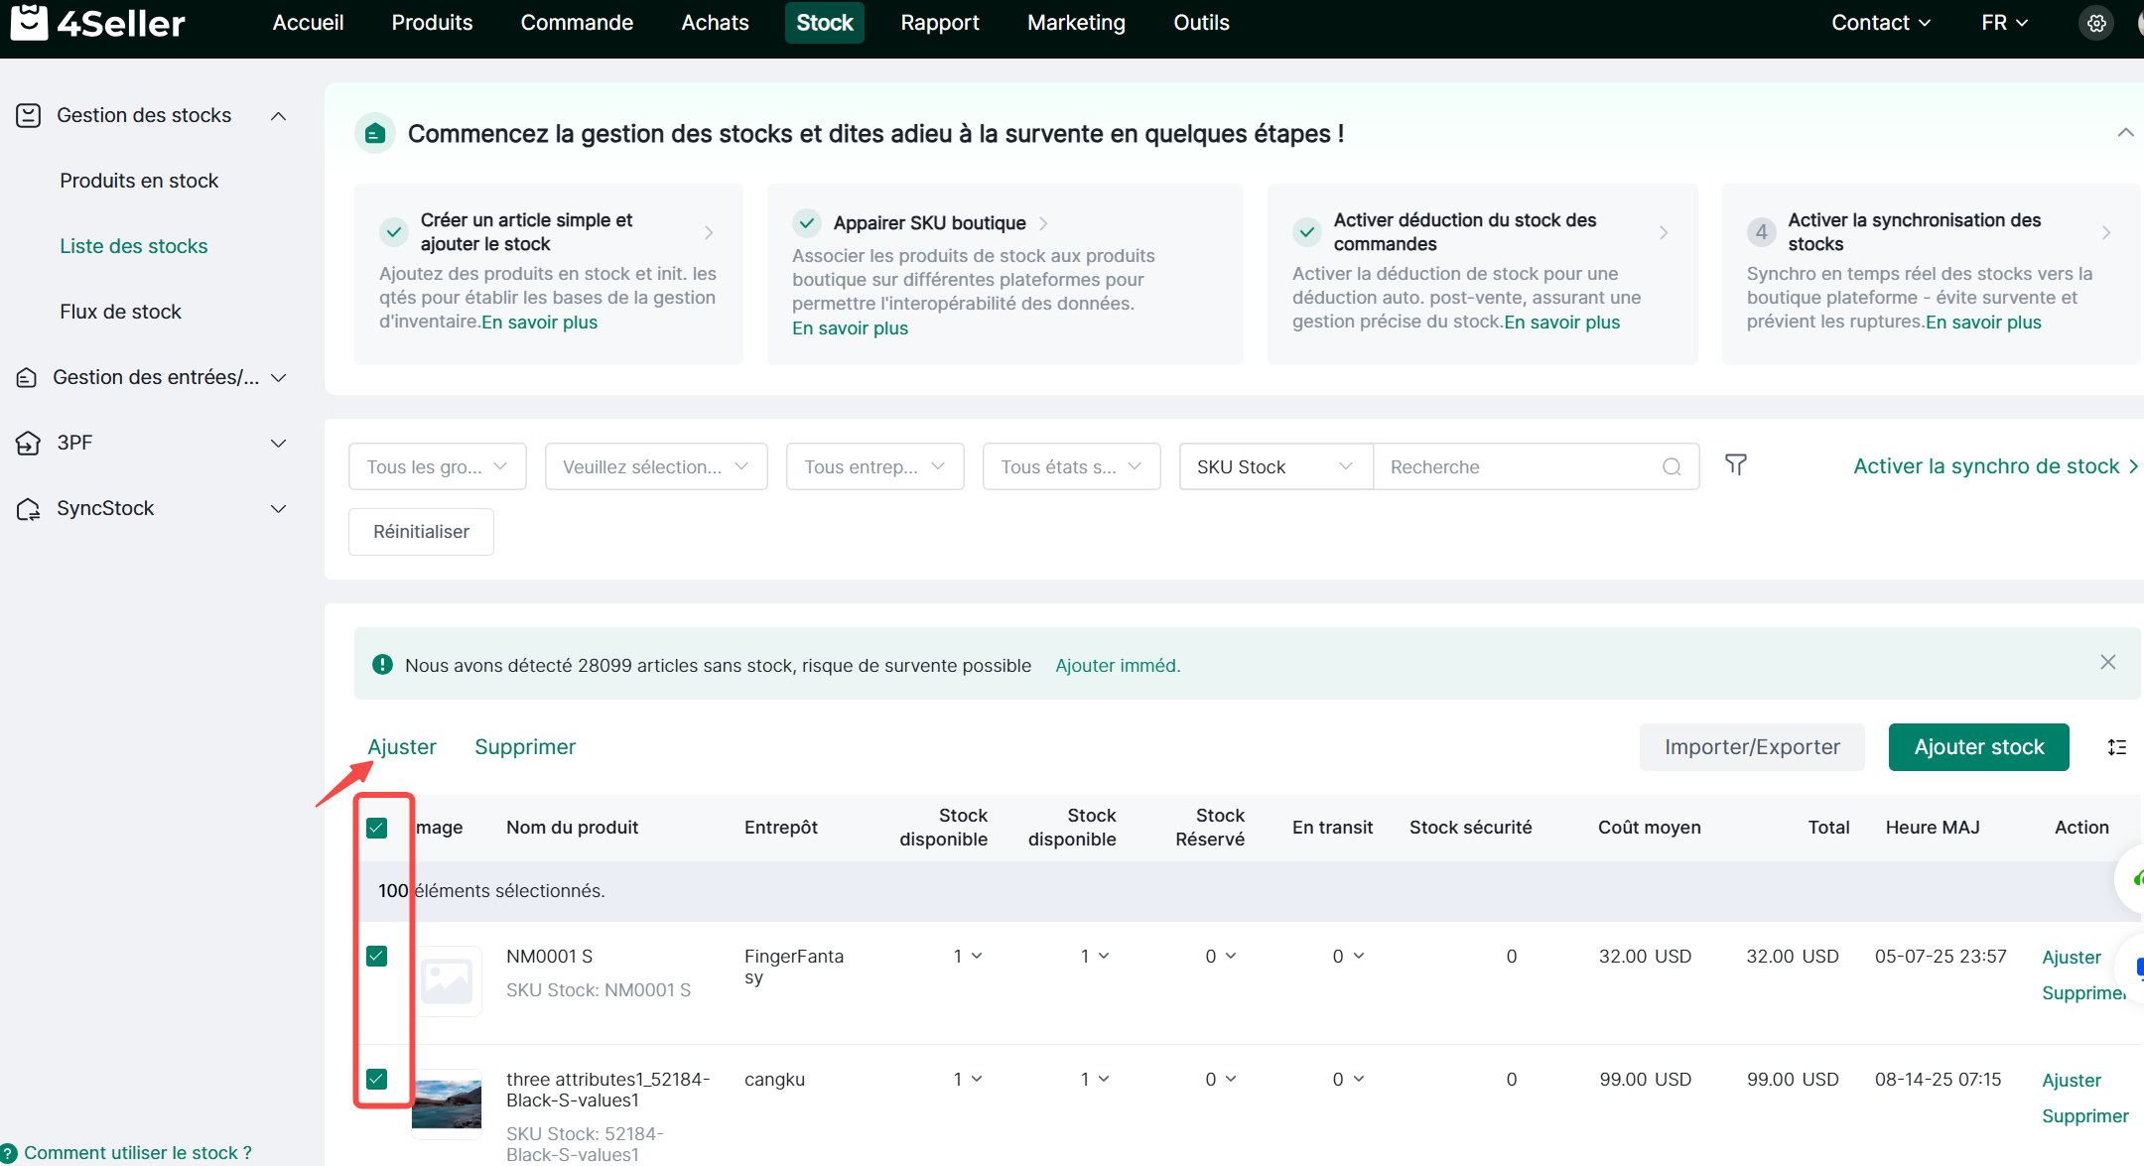Collapse the onboarding steps panel
Viewport: 2144px width, 1166px height.
pyautogui.click(x=2125, y=133)
